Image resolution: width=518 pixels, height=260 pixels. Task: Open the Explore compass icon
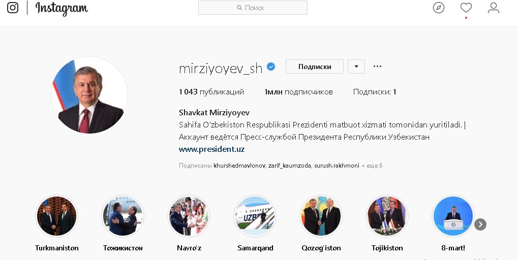click(438, 8)
